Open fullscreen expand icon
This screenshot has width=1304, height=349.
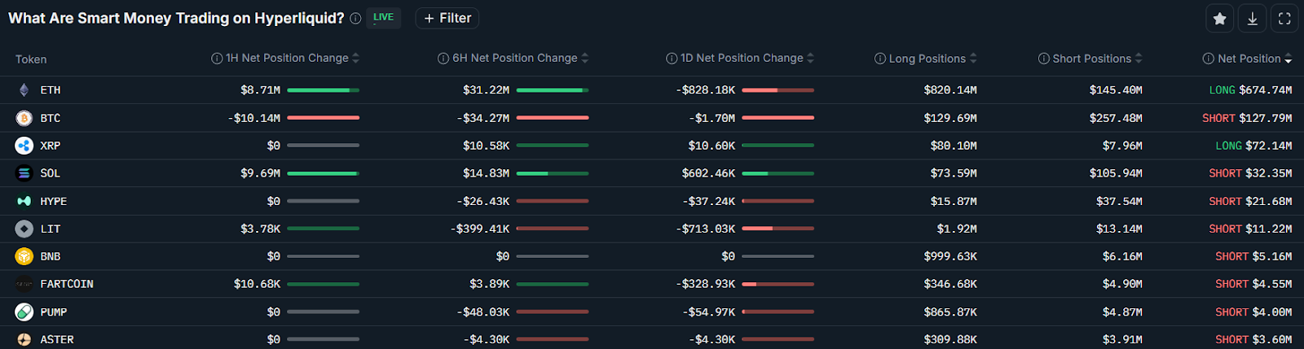point(1284,18)
